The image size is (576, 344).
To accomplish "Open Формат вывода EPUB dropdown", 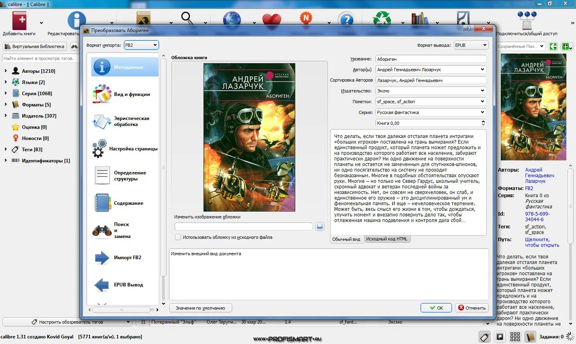I will click(x=471, y=45).
